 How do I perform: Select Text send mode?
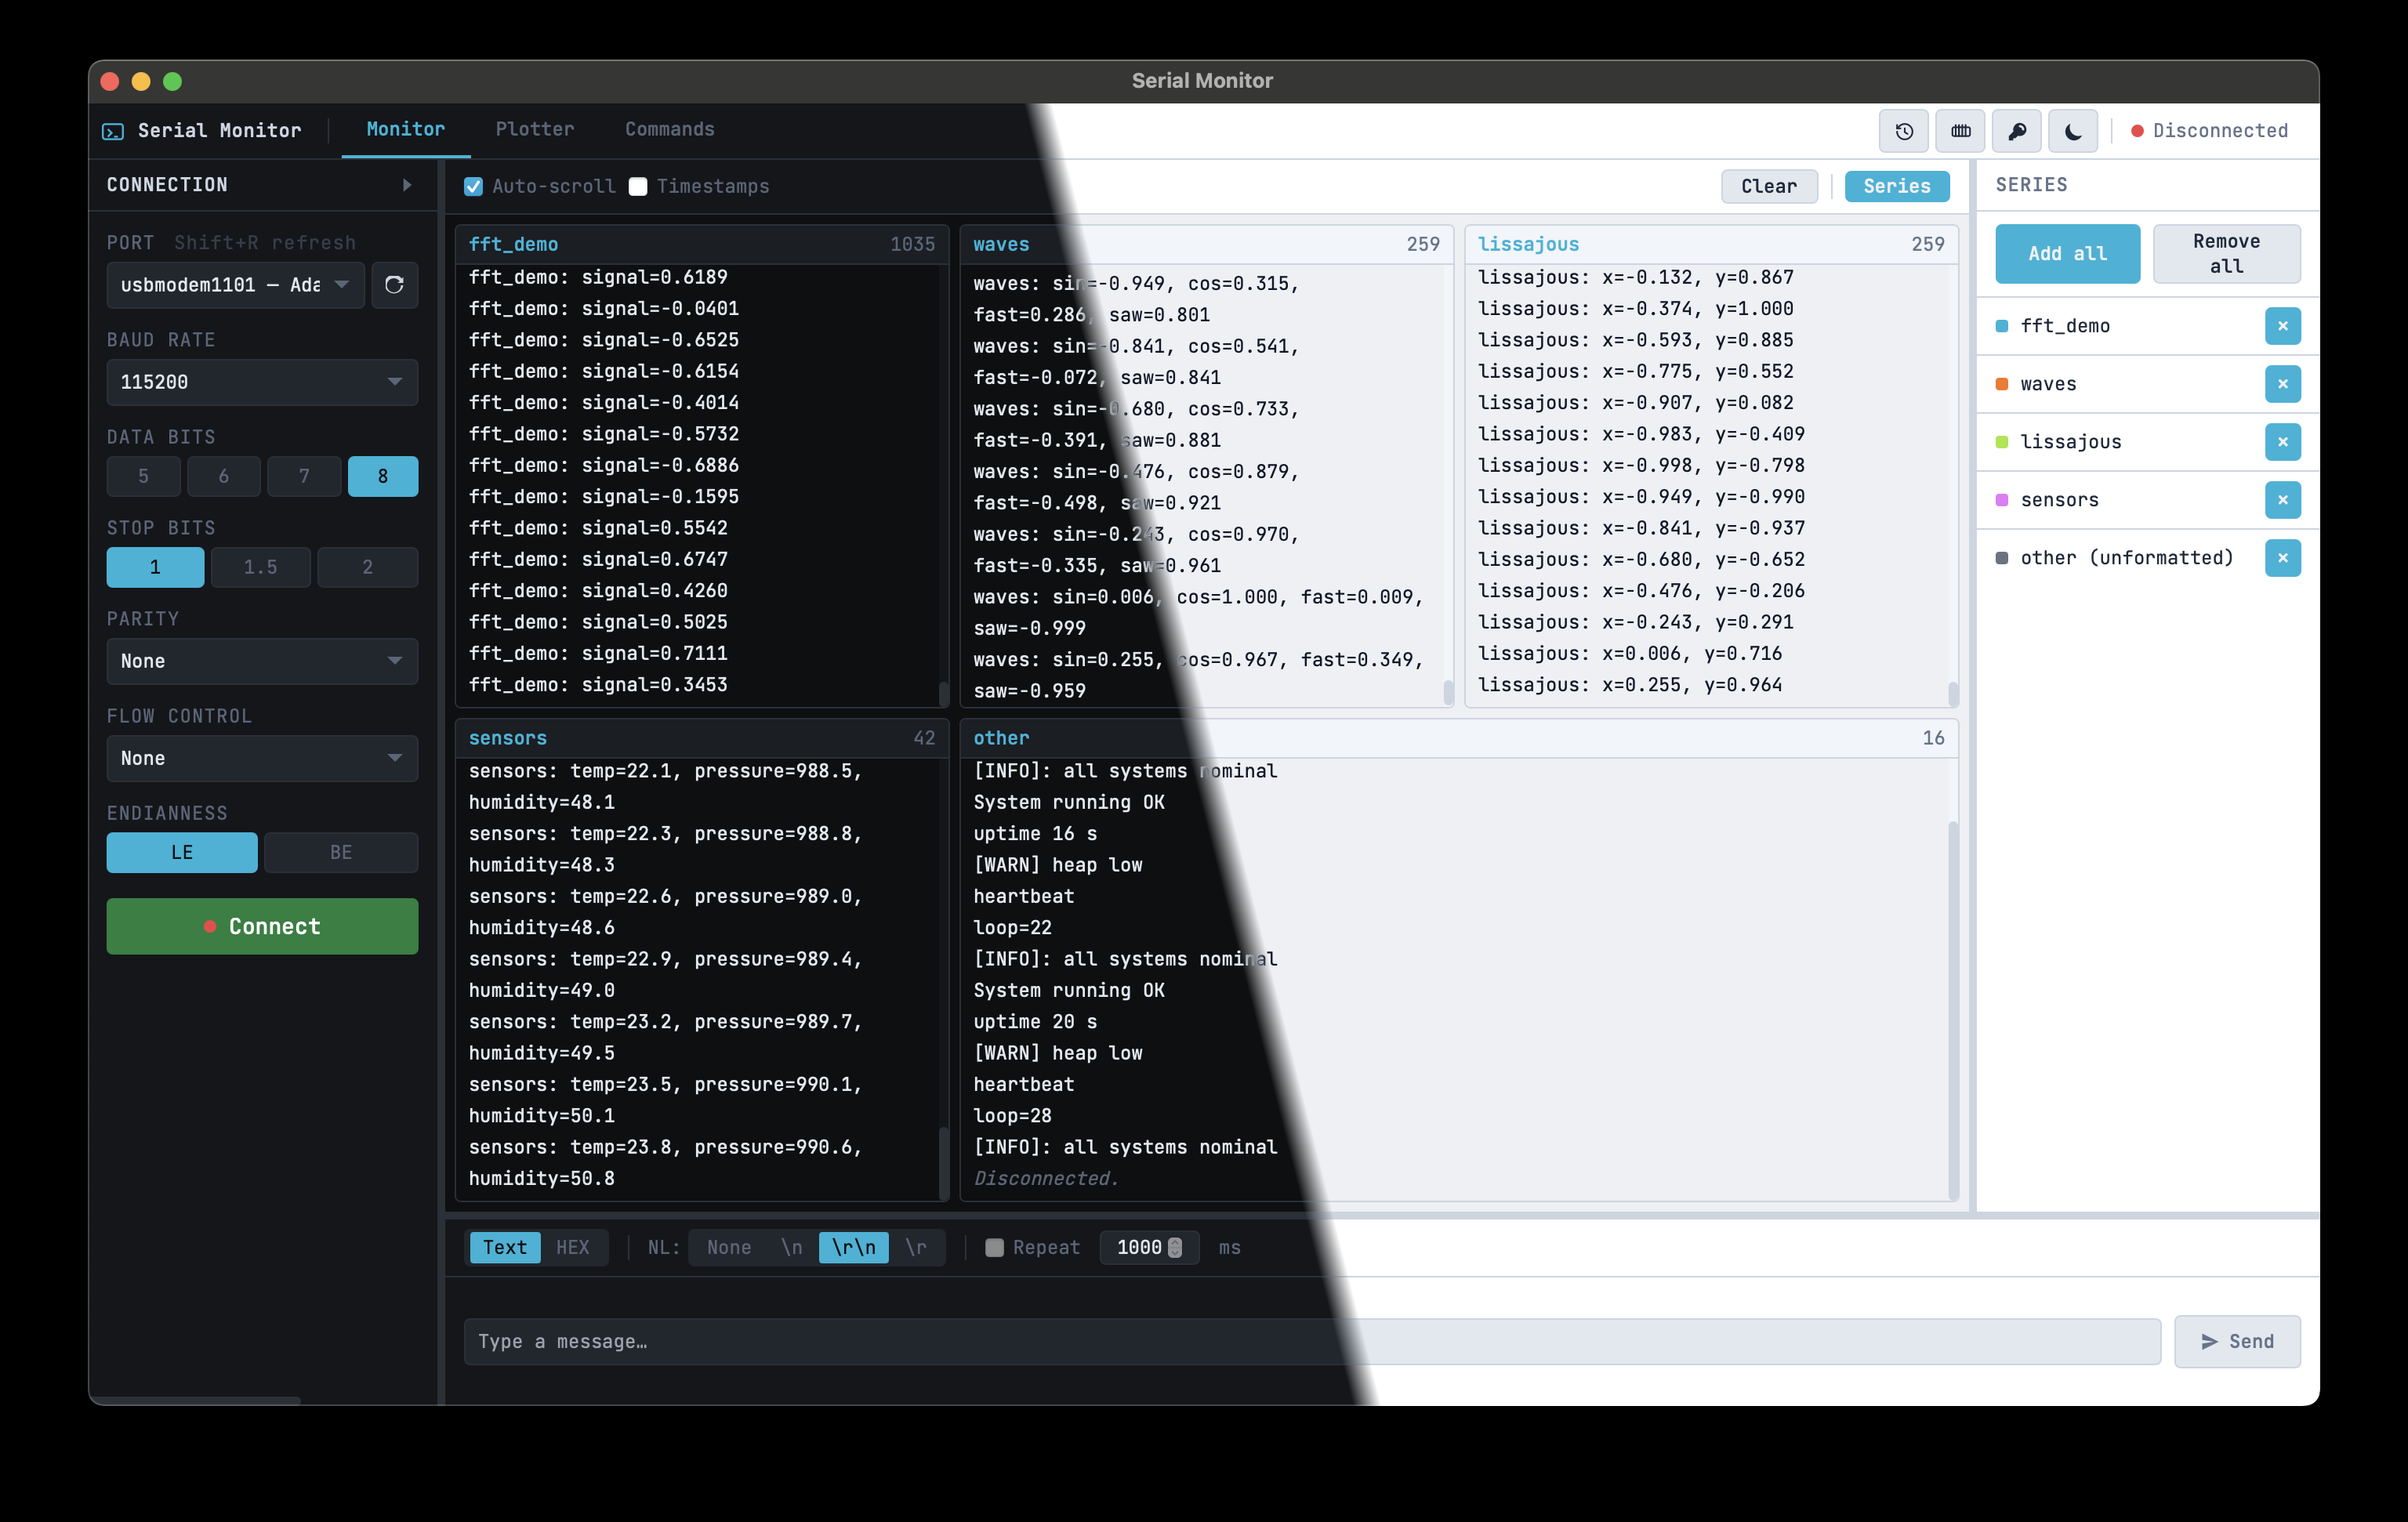click(505, 1248)
